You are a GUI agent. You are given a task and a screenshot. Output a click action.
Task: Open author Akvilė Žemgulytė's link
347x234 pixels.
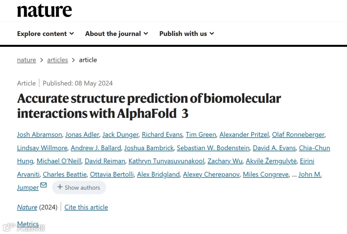pos(271,161)
